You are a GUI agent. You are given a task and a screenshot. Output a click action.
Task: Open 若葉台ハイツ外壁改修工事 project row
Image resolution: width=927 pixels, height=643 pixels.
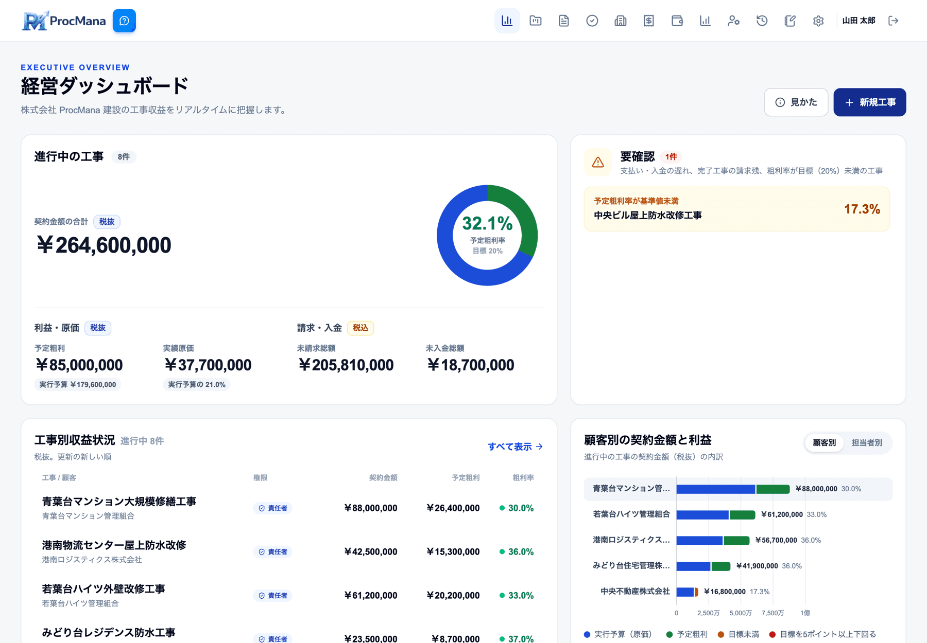point(289,596)
